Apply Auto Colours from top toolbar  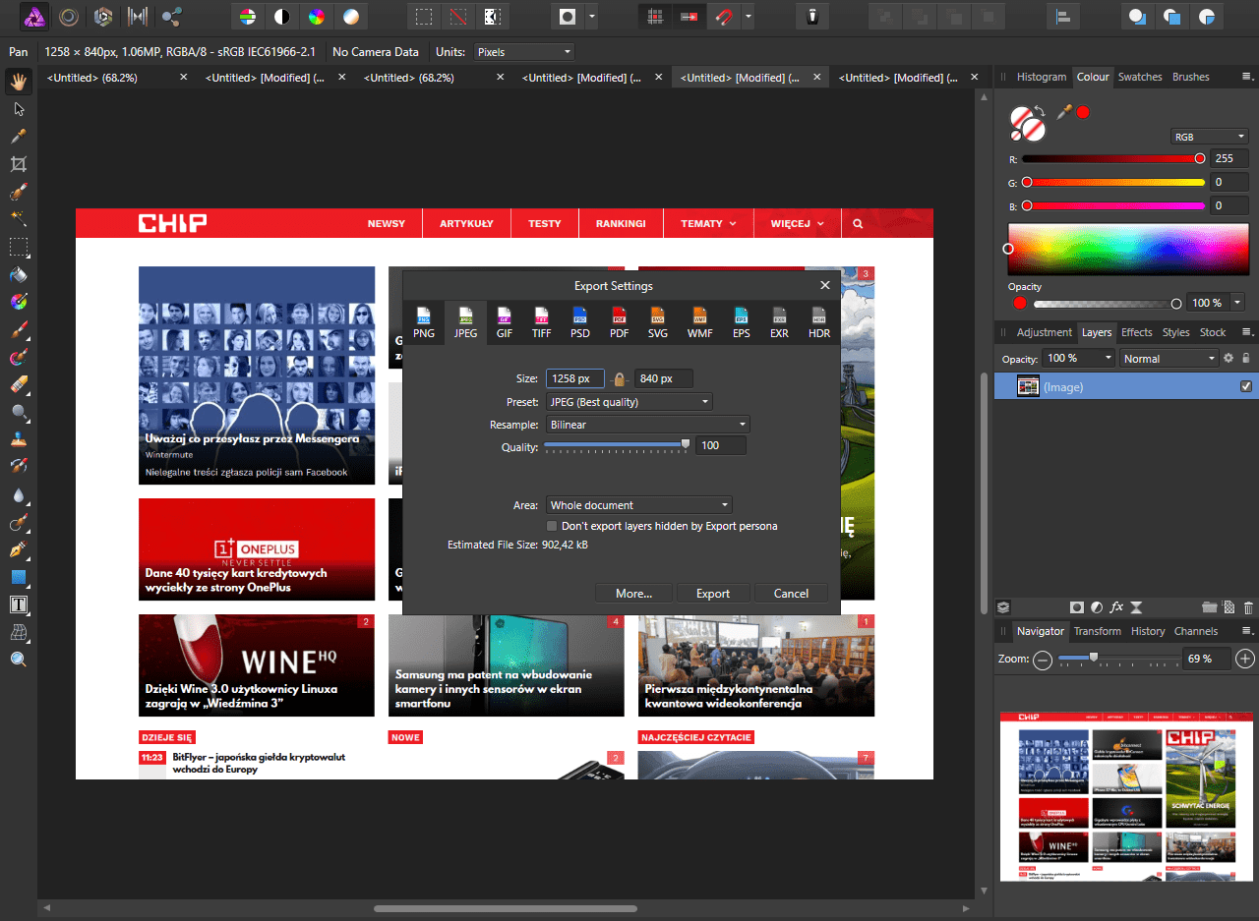point(316,17)
